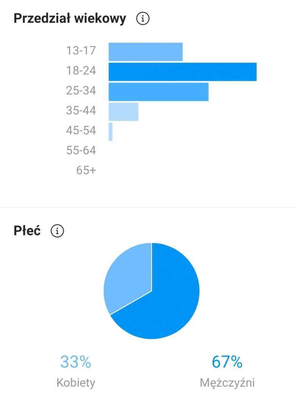Click the 13-17 age label
Screen dimensions: 295x410
[81, 50]
